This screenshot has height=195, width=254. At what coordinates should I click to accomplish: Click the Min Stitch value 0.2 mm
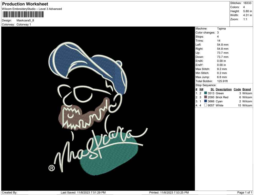click(222, 73)
